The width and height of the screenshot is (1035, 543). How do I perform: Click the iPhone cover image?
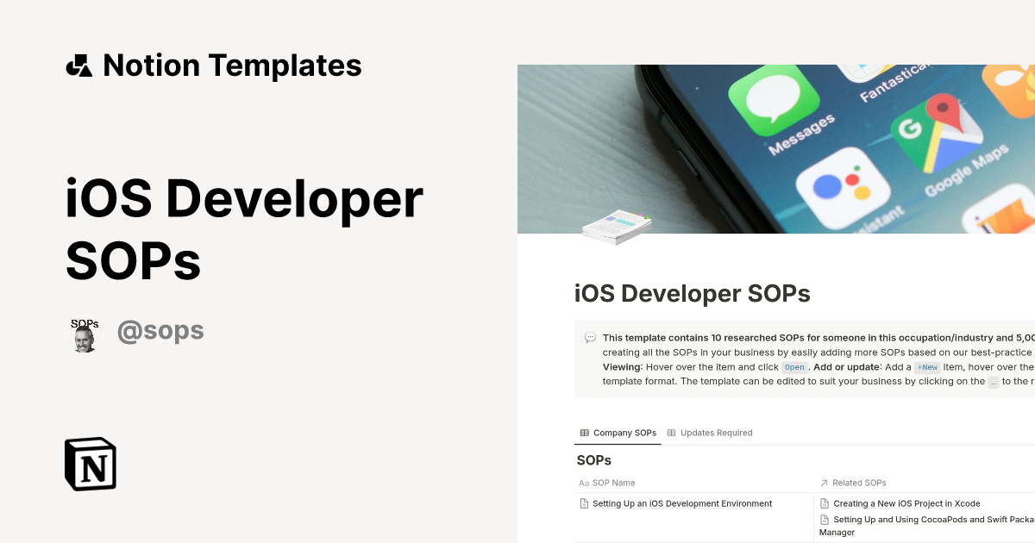tap(776, 148)
